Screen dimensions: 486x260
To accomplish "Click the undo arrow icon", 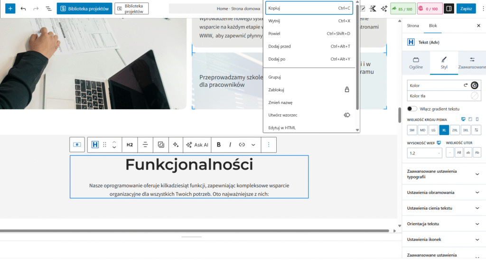I will click(23, 9).
